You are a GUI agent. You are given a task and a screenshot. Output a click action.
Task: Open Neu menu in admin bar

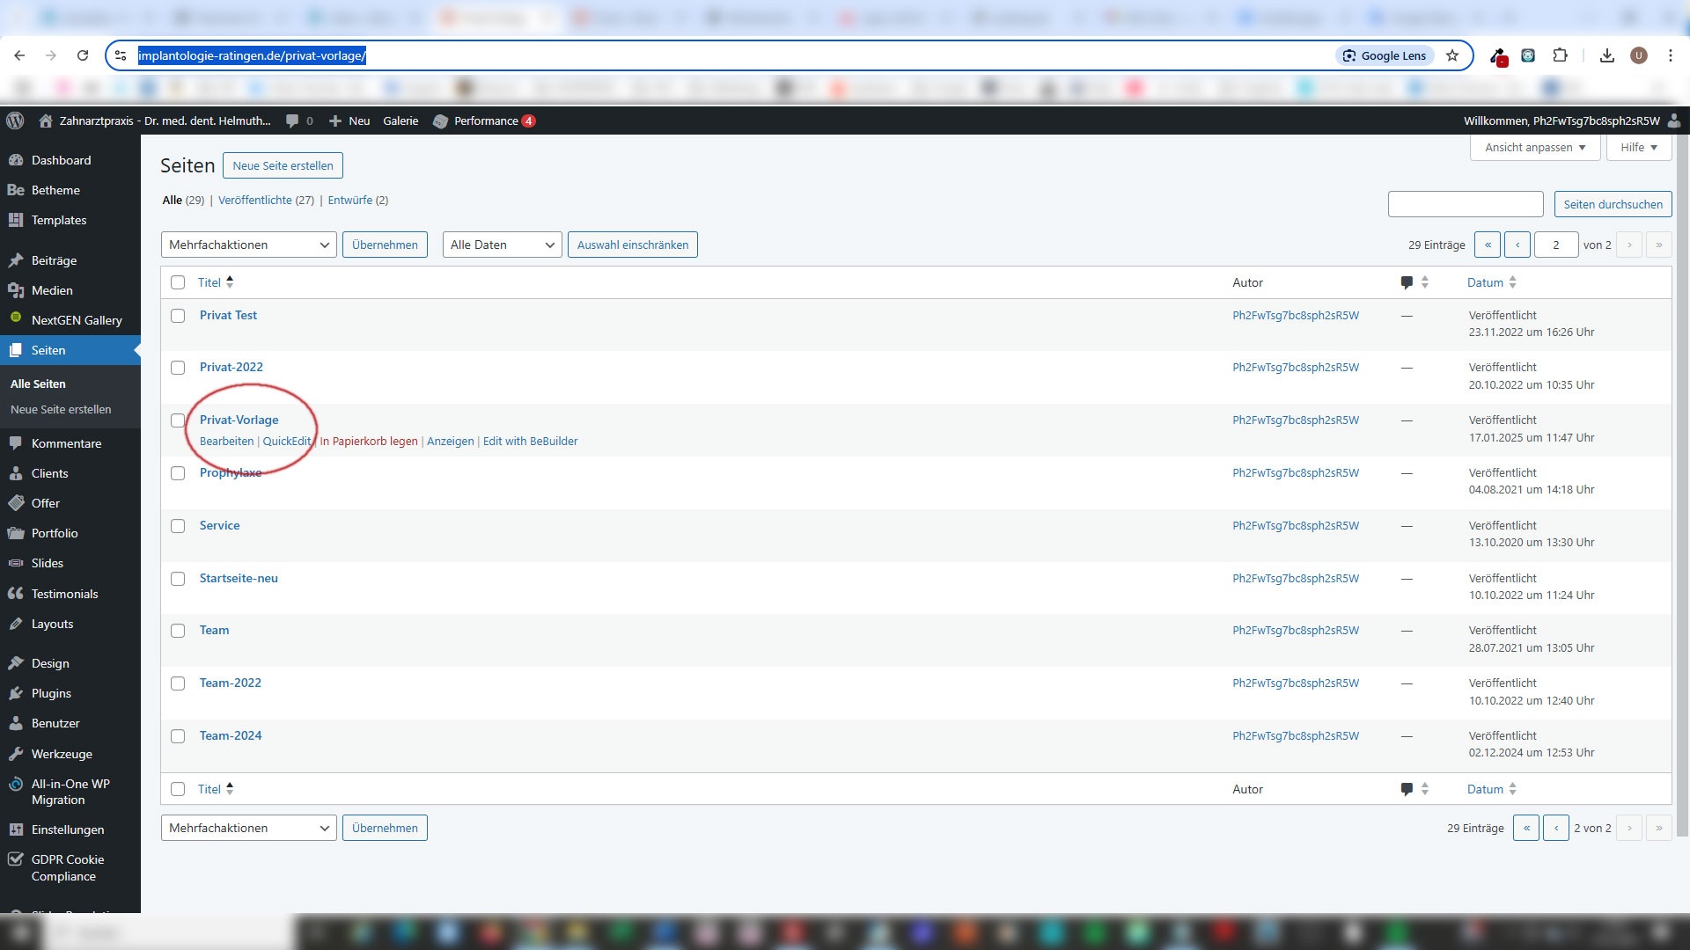tap(349, 121)
